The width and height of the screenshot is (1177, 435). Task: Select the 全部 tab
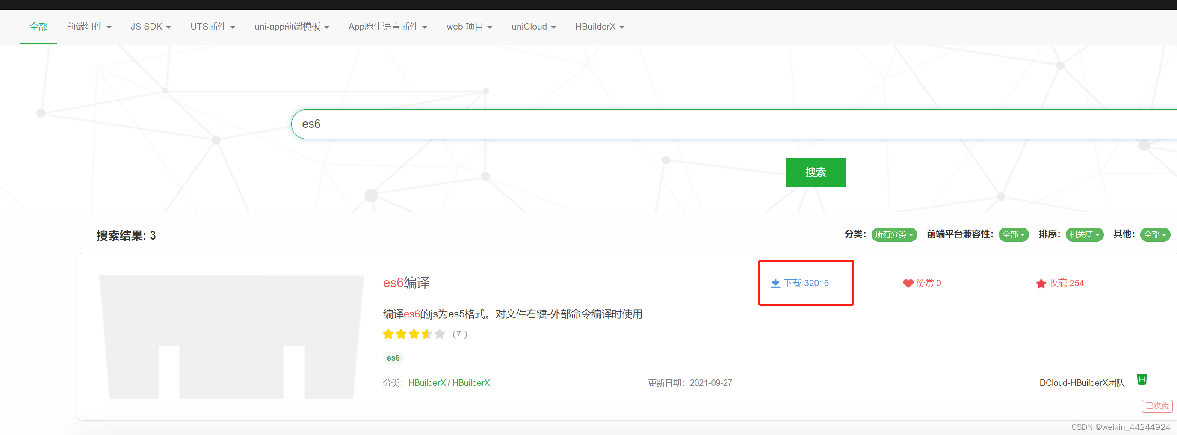tap(38, 27)
